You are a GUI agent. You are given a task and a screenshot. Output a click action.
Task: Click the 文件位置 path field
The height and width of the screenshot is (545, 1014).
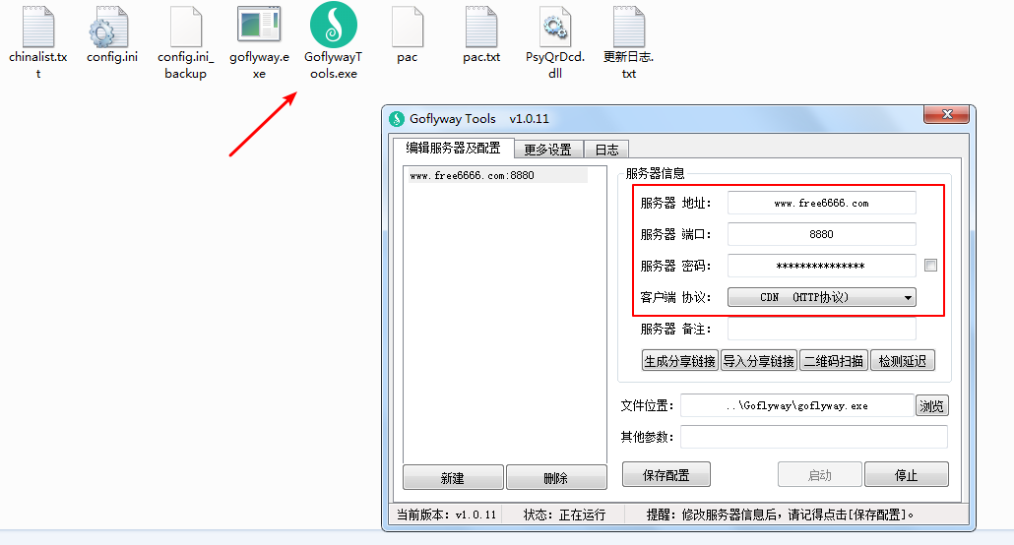click(x=796, y=405)
